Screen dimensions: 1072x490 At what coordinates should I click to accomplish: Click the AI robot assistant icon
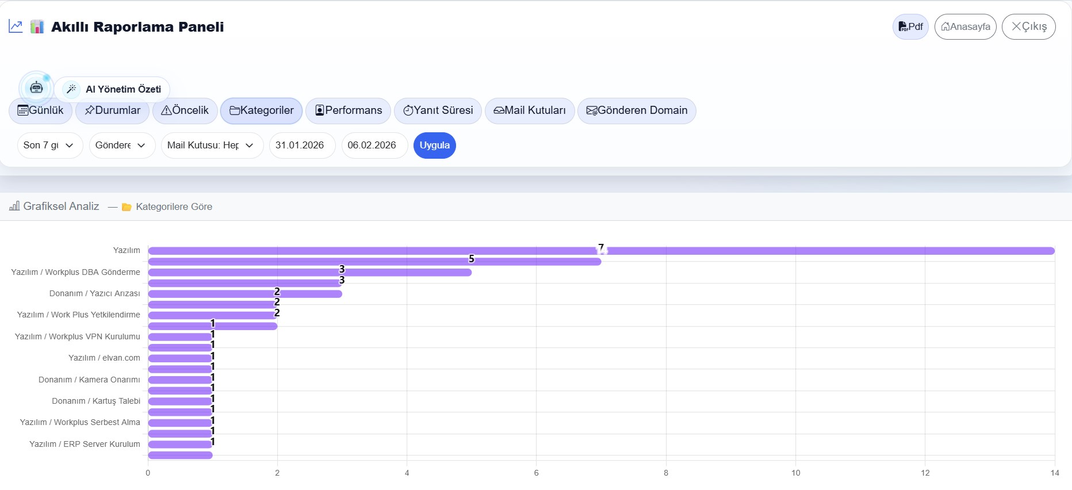pyautogui.click(x=36, y=87)
